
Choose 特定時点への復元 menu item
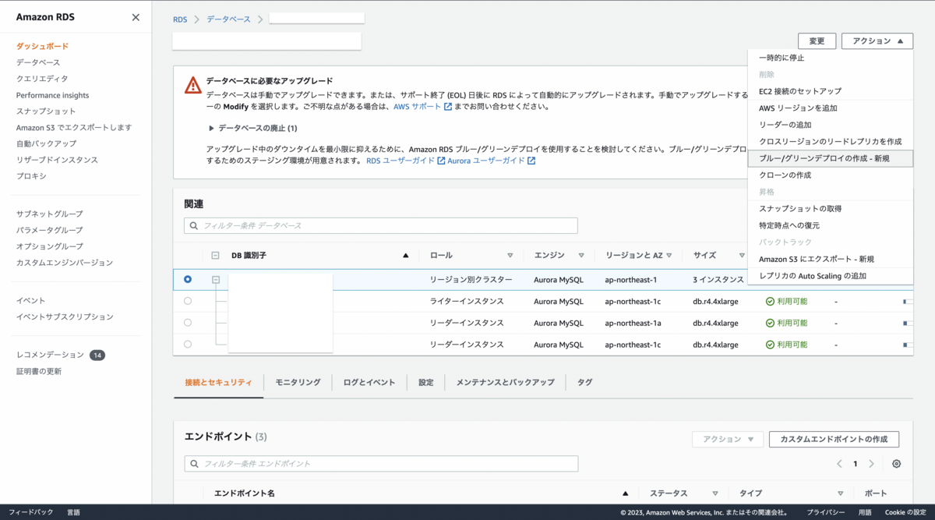tap(830, 225)
